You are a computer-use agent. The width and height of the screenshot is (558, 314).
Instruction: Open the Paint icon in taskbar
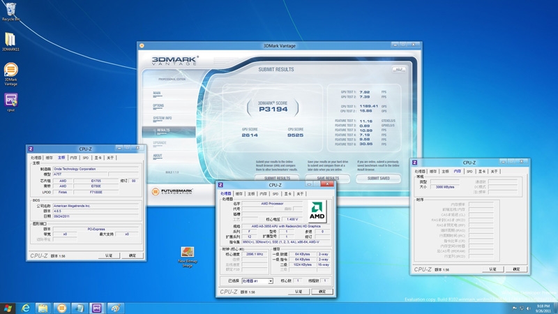116,308
